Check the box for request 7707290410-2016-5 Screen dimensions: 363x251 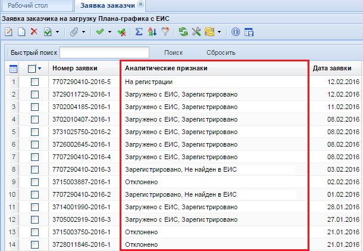point(35,82)
